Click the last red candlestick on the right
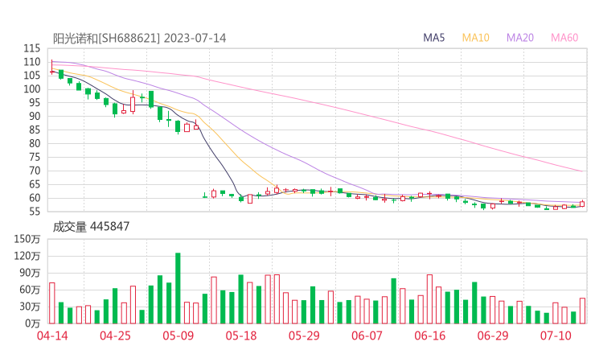Viewport: 595px width, 354px height. [582, 204]
